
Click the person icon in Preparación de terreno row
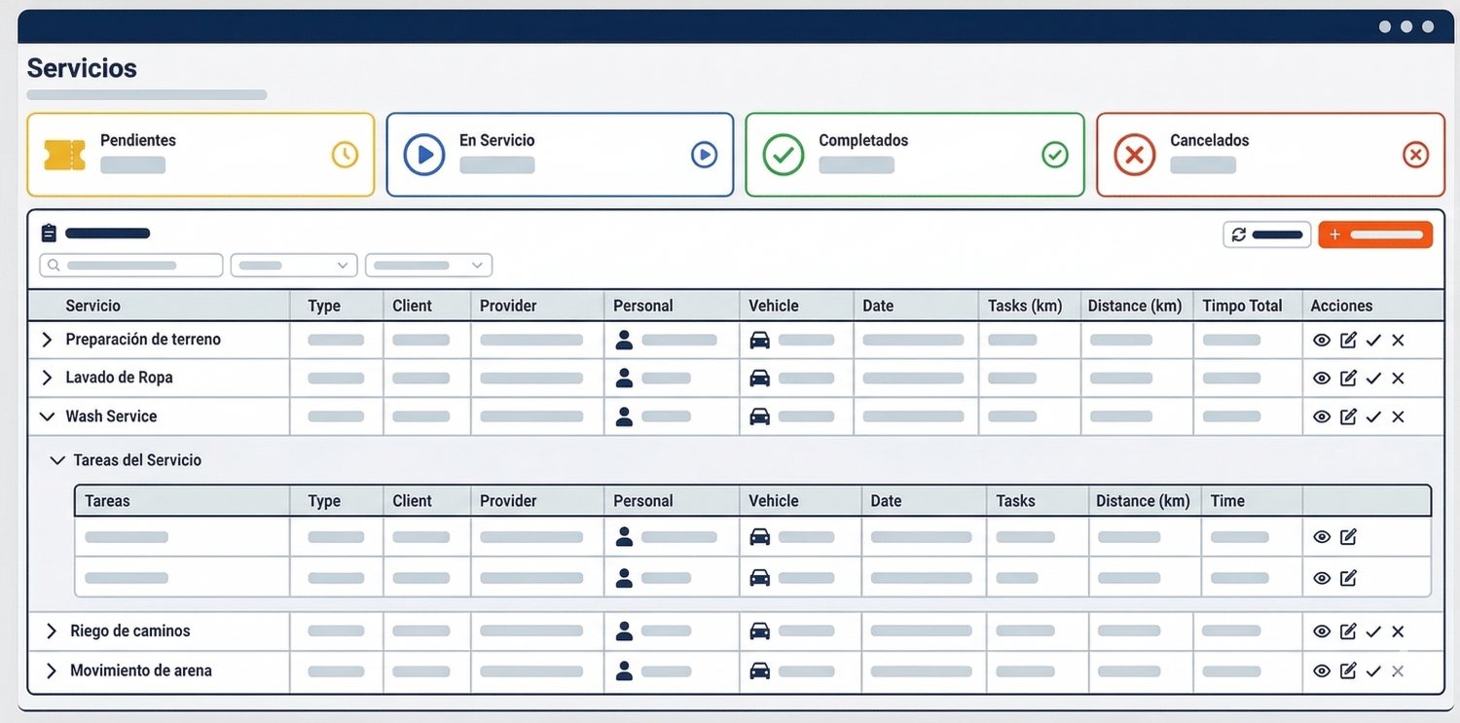click(x=624, y=340)
